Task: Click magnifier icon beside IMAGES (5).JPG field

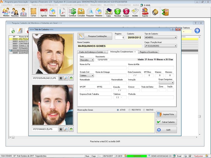Action: coord(66,129)
